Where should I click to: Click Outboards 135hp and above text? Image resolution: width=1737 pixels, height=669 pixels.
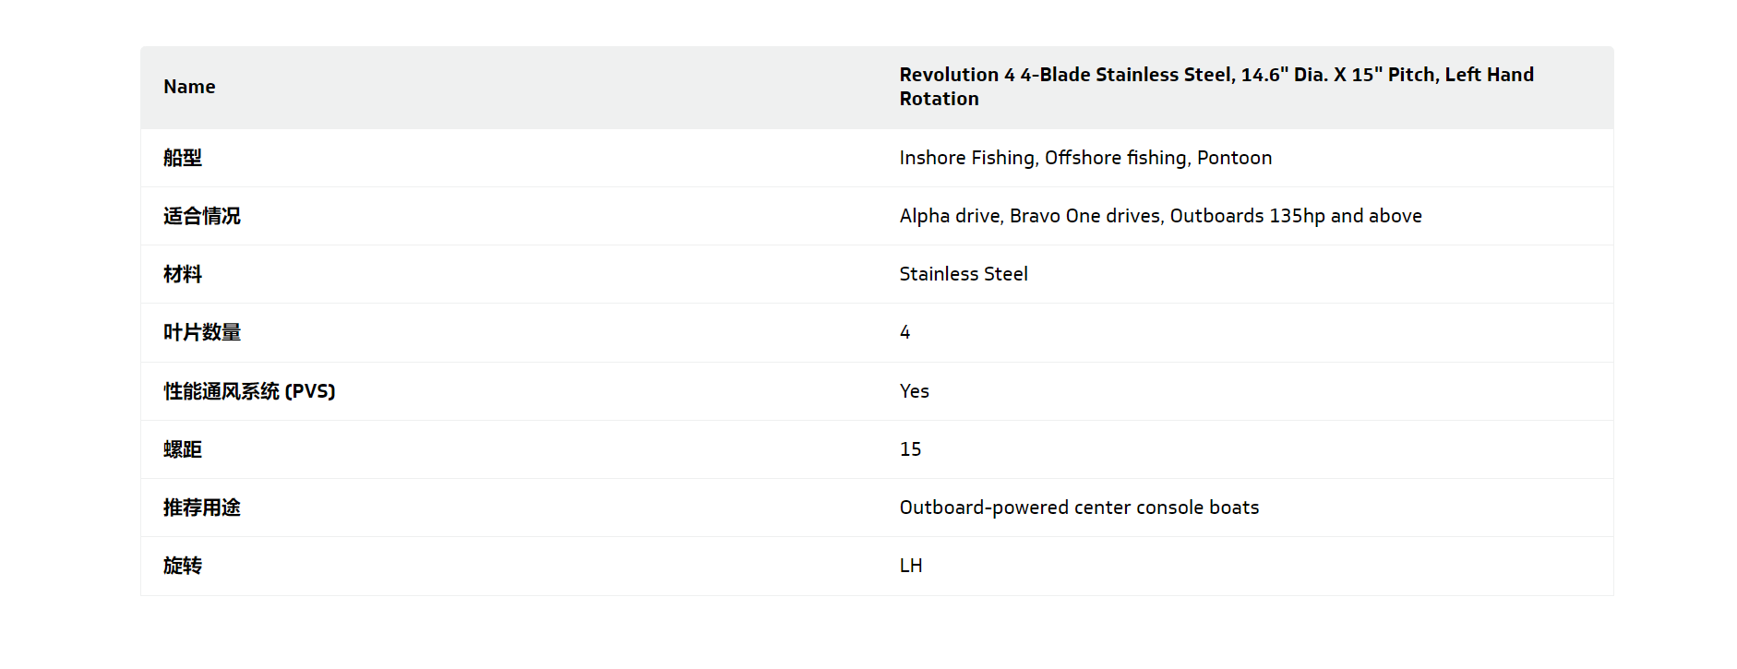click(1296, 216)
